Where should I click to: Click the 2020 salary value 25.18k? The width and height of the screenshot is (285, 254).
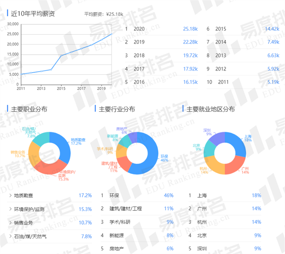click(x=190, y=29)
